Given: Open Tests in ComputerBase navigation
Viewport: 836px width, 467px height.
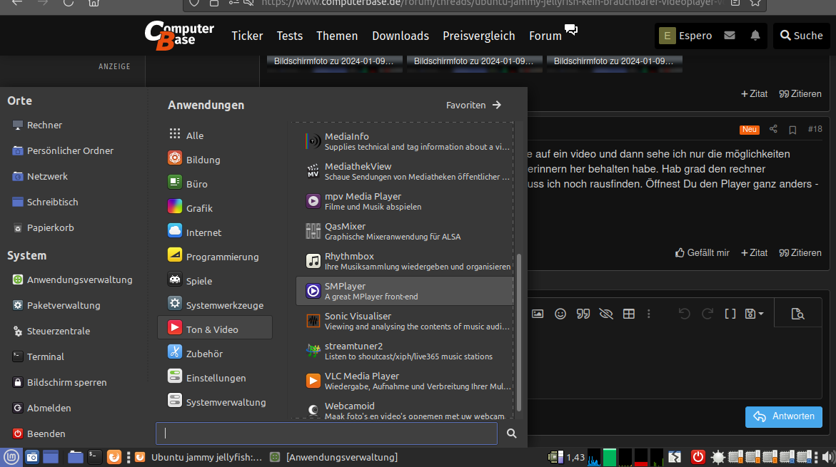Looking at the screenshot, I should coord(290,36).
